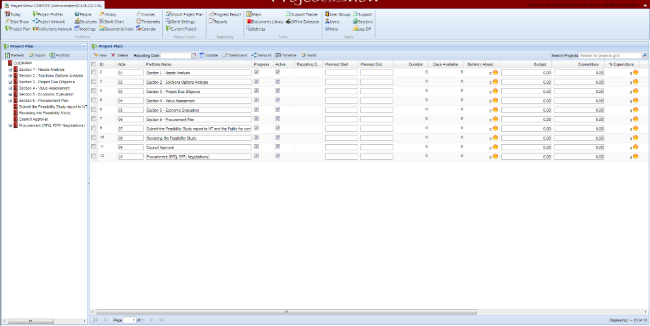Select the row checkbox for Section 1 - Needs Analysis
Viewport: 650px width, 326px height.
point(93,72)
